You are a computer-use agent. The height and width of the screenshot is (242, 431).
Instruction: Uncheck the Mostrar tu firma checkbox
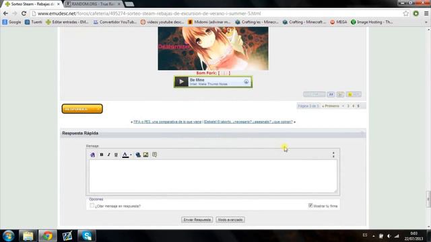point(310,206)
